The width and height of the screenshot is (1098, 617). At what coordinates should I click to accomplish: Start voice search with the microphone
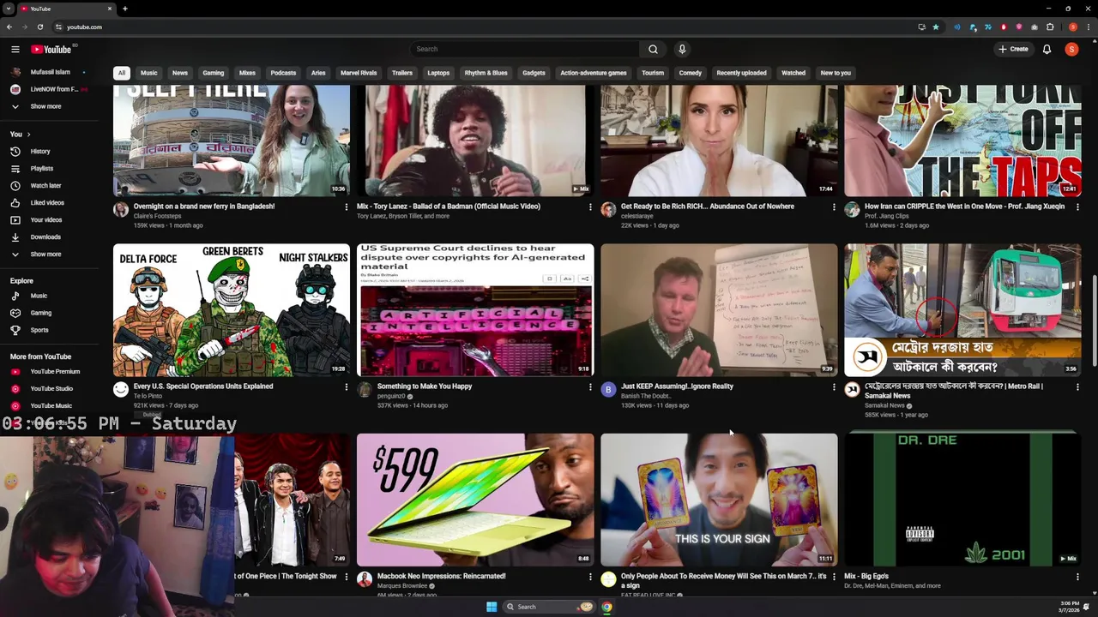point(682,49)
